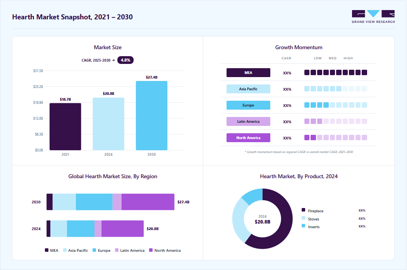This screenshot has height=270, width=407.
Task: Click the Europe legend swatch under region chart
Action: tap(94, 250)
